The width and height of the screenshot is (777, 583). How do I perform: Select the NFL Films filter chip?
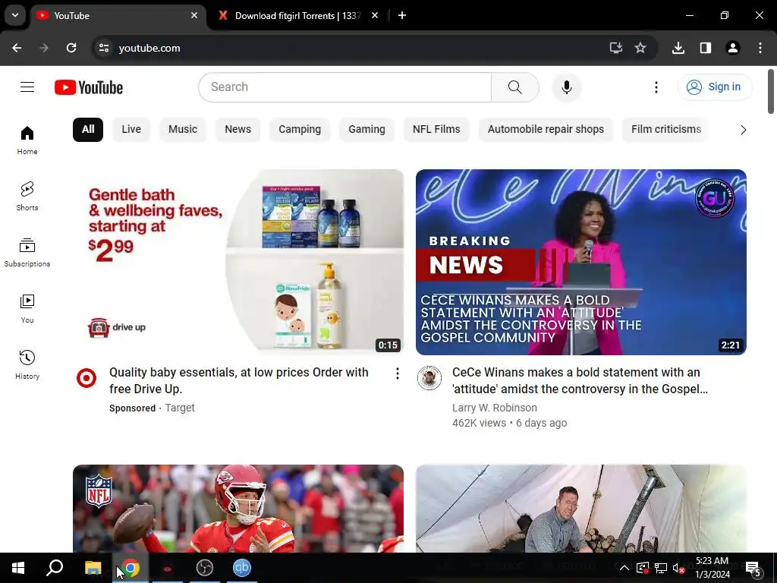[436, 129]
